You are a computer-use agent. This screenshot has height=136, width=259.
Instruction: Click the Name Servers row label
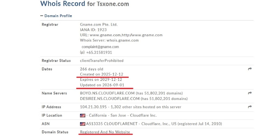click(54, 93)
